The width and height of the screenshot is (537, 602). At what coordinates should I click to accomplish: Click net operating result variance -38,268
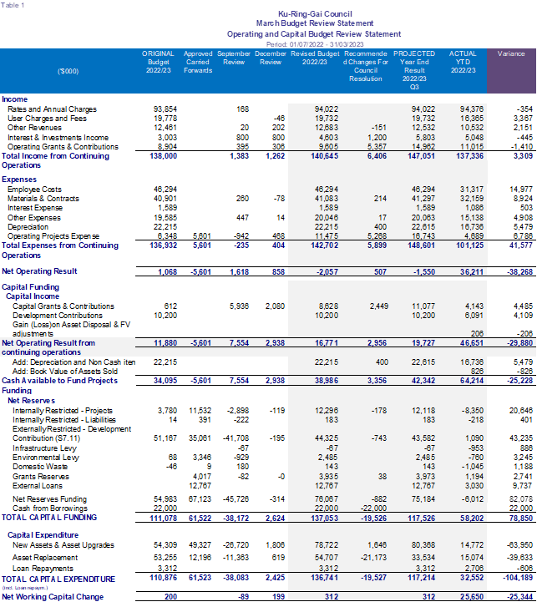coord(520,272)
